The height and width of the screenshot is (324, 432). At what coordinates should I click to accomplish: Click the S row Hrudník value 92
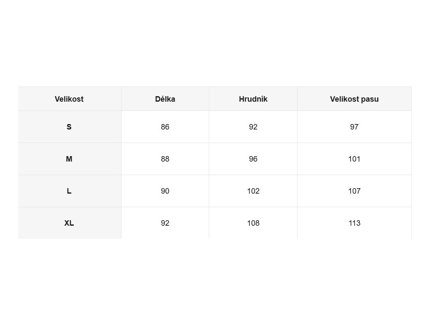point(253,127)
